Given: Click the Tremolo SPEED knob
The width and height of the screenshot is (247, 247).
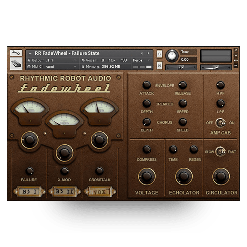Looking at the screenshot, I should (183, 103).
